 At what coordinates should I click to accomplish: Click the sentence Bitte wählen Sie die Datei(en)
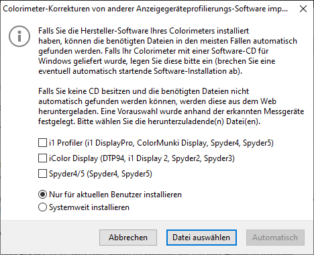169,121
